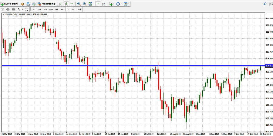Tile chart windows with grid icon
273x136 pixels.
tap(90, 4)
